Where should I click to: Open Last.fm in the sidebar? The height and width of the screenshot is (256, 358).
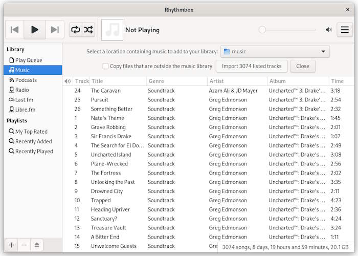coord(33,100)
